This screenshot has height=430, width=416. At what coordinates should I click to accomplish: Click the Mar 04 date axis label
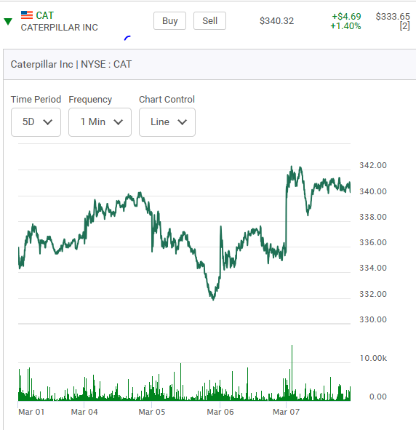(x=84, y=412)
